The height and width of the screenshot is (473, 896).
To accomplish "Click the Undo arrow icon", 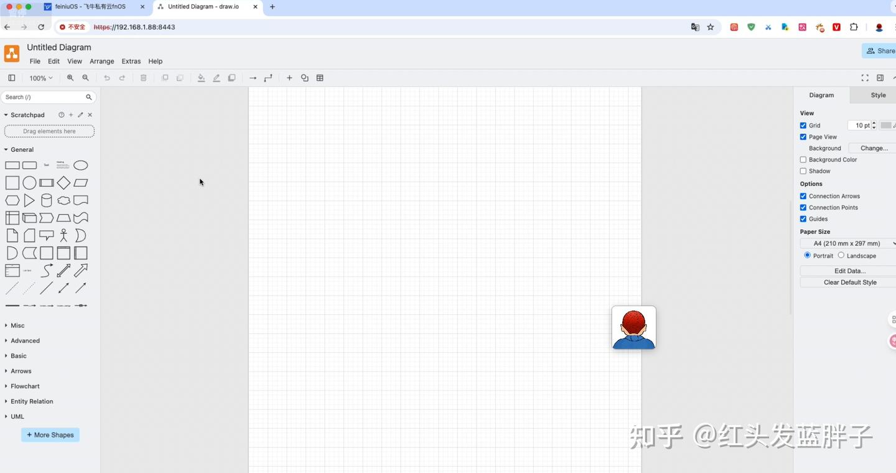I will coord(107,78).
